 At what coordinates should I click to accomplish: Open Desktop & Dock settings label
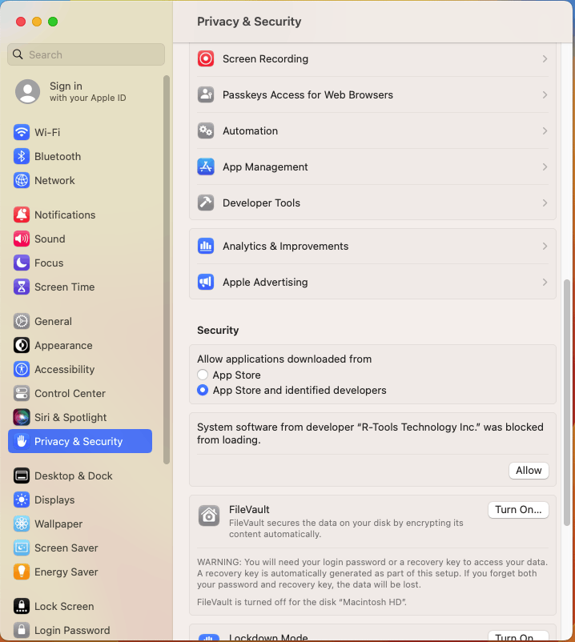pos(74,476)
